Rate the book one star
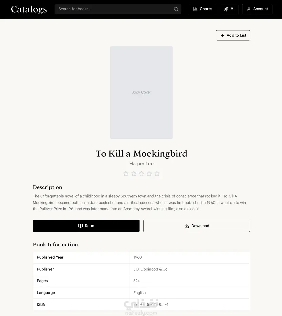Screen dimensions: 282x316 coord(126,173)
